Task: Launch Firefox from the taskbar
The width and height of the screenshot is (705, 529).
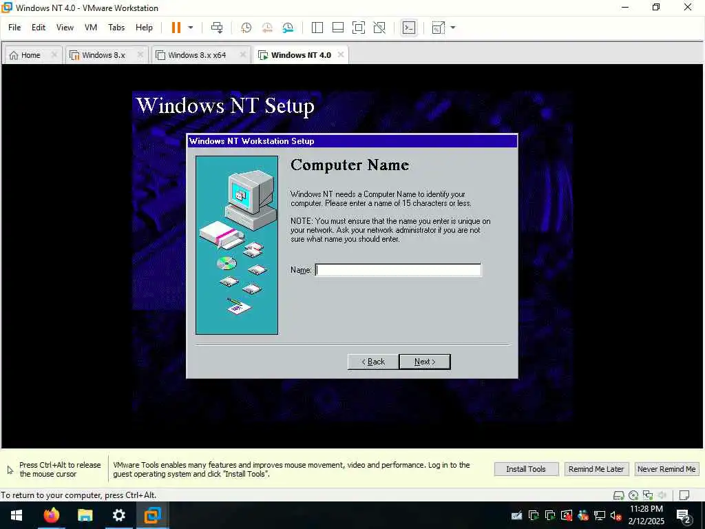Action: pyautogui.click(x=52, y=515)
